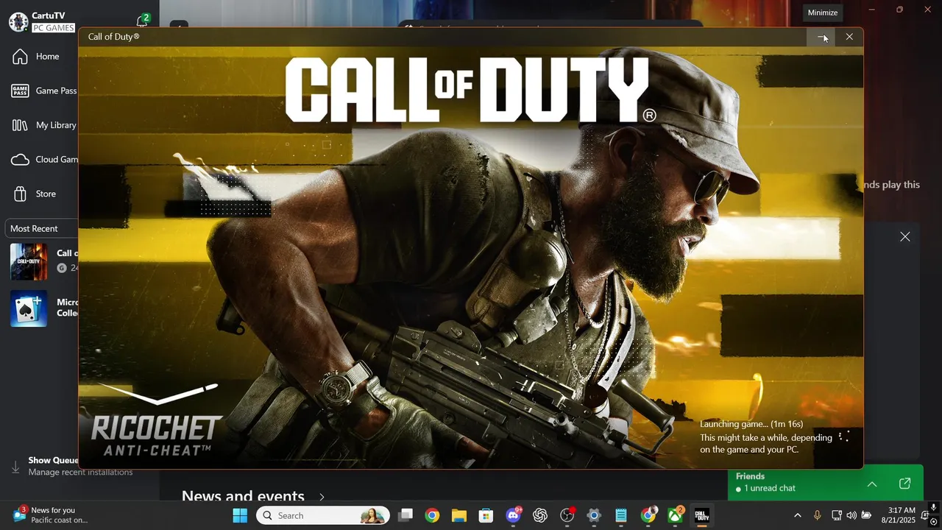Open Game Pass section in sidebar

(x=46, y=91)
